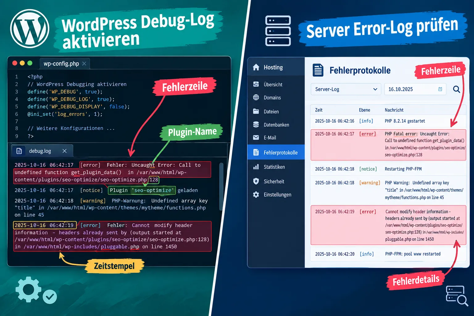Select the 06:42:17 fatal error row
The image size is (474, 316).
coord(388,145)
